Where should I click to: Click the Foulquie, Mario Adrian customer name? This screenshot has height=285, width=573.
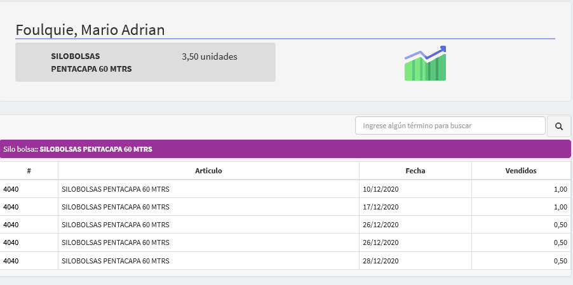click(90, 30)
